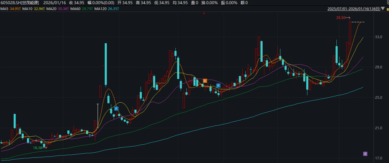
Task: Click the blue F marker right of the D marker
Action: [218, 85]
